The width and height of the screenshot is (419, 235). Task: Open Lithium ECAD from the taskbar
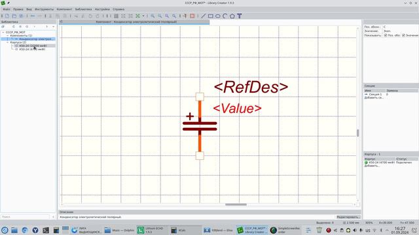pyautogui.click(x=152, y=230)
